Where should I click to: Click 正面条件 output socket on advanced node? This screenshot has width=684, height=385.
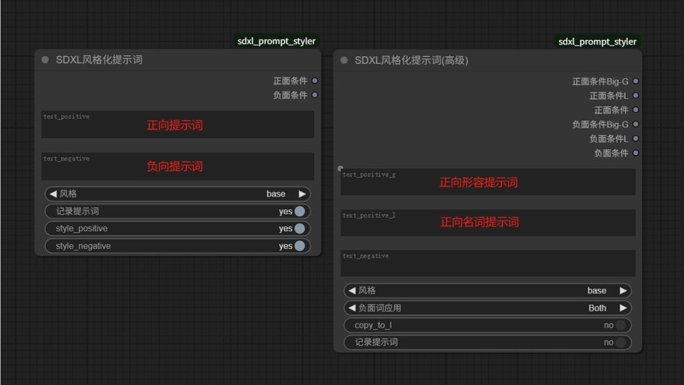[636, 110]
